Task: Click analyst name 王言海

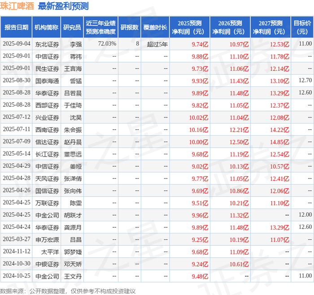Action: [x=73, y=69]
